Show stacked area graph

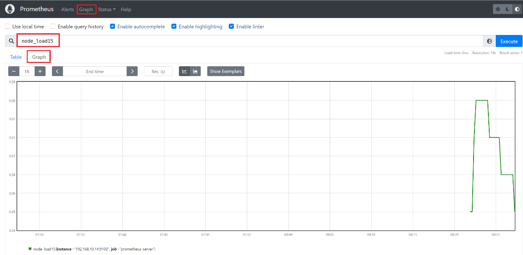point(195,71)
